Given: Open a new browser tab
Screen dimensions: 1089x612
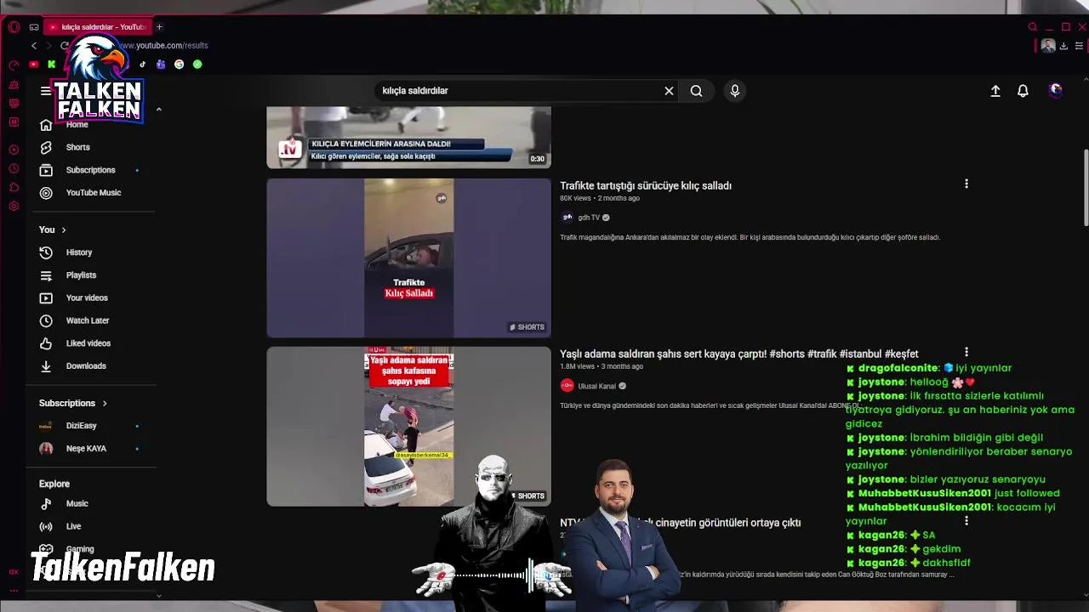Looking at the screenshot, I should 159,27.
